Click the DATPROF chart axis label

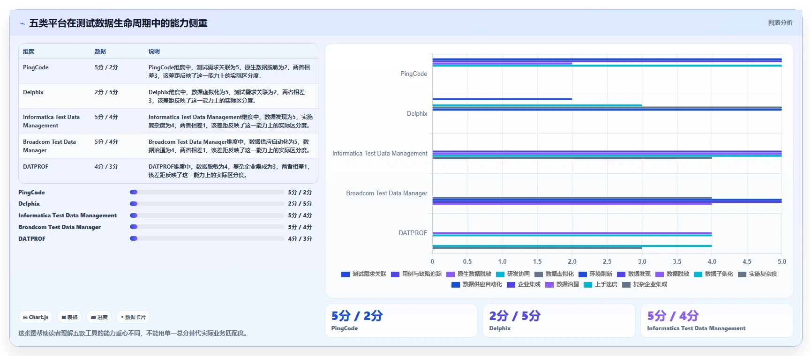coord(413,233)
